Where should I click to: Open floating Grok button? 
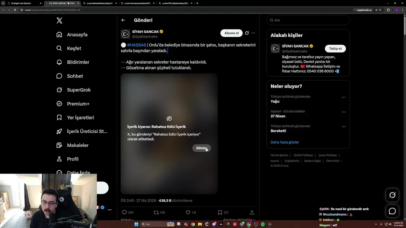392,195
